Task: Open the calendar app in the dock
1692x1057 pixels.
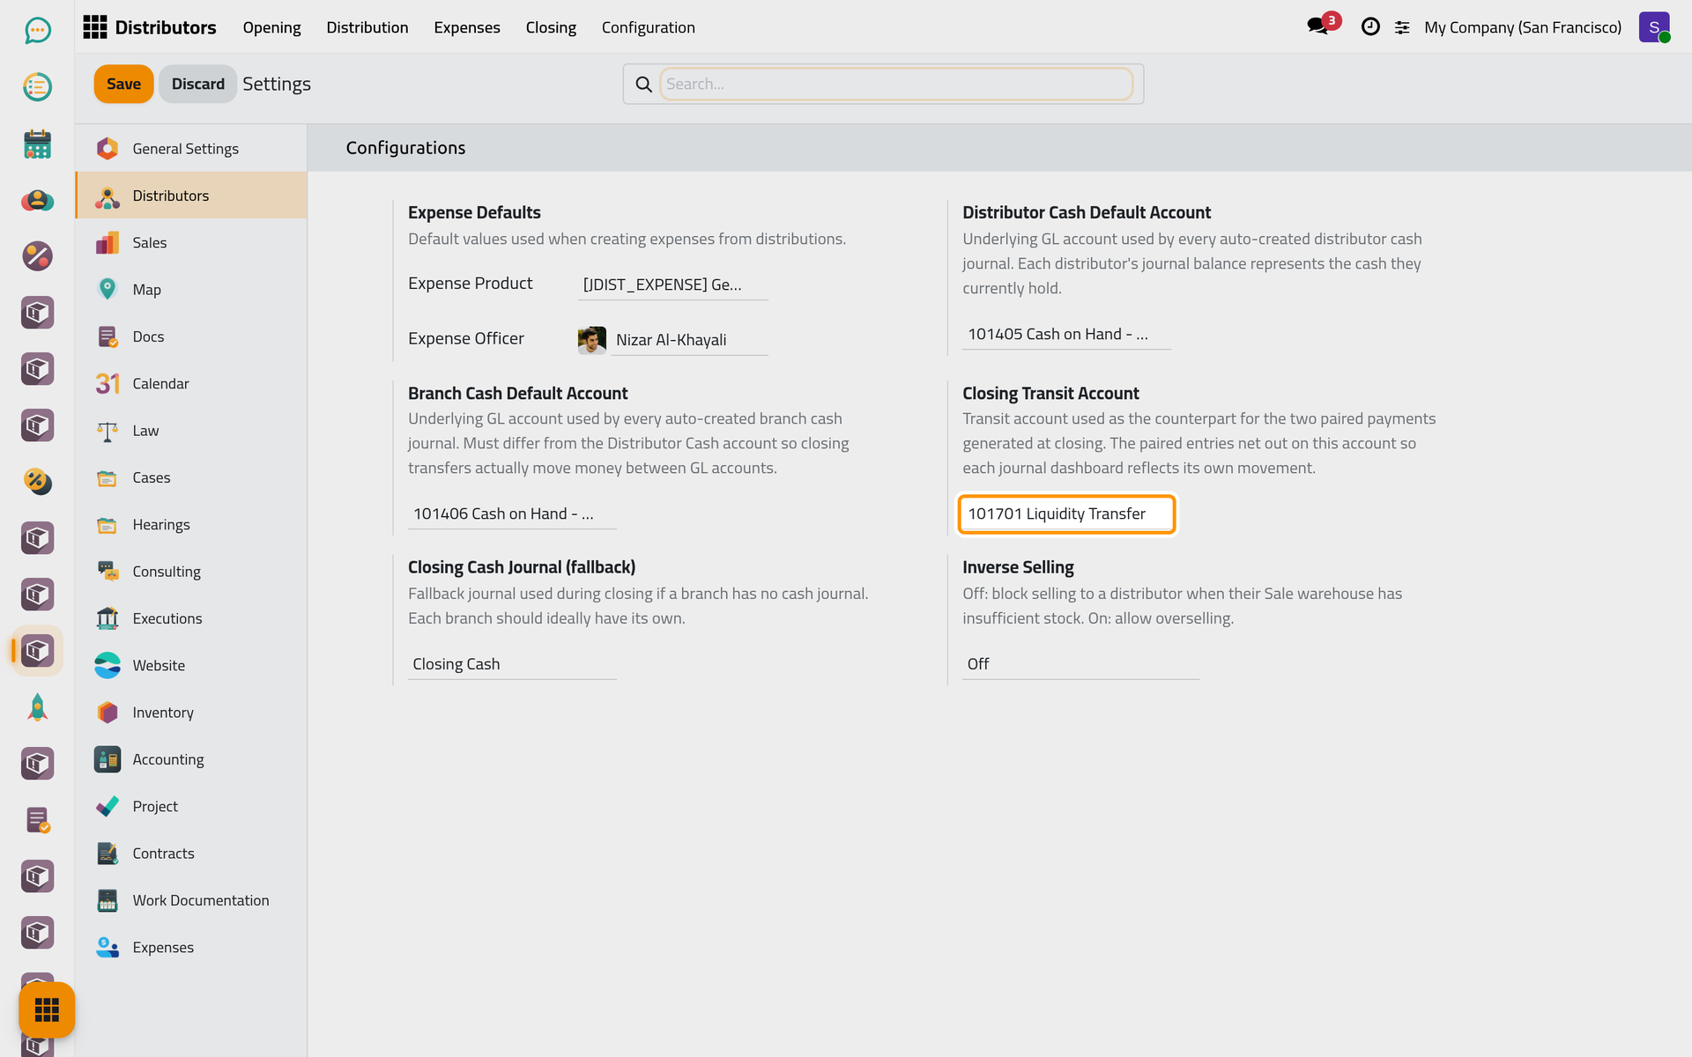Action: coord(37,144)
